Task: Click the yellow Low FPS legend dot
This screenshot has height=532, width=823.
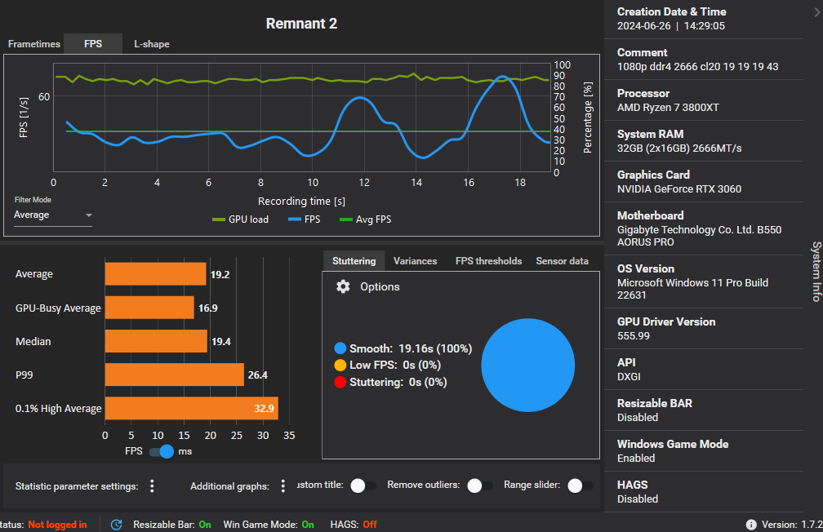Action: coord(340,366)
